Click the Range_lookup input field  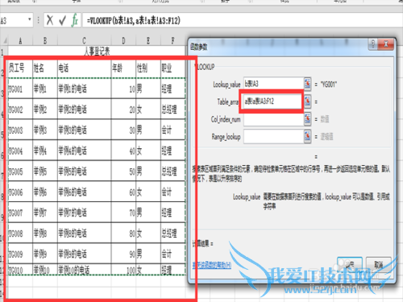273,136
